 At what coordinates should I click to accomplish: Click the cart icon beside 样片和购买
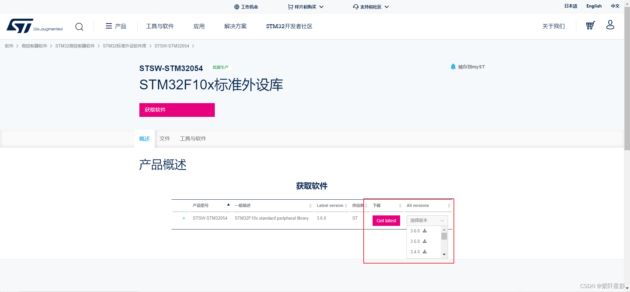point(291,7)
